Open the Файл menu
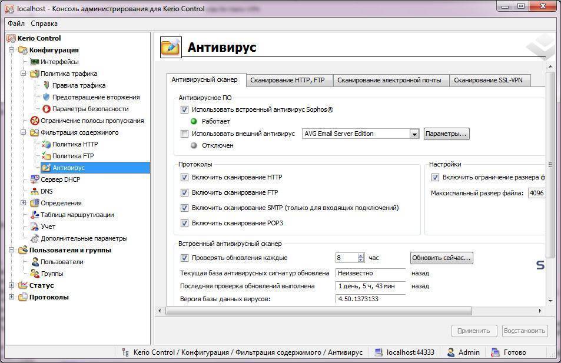This screenshot has width=561, height=363. 16,24
